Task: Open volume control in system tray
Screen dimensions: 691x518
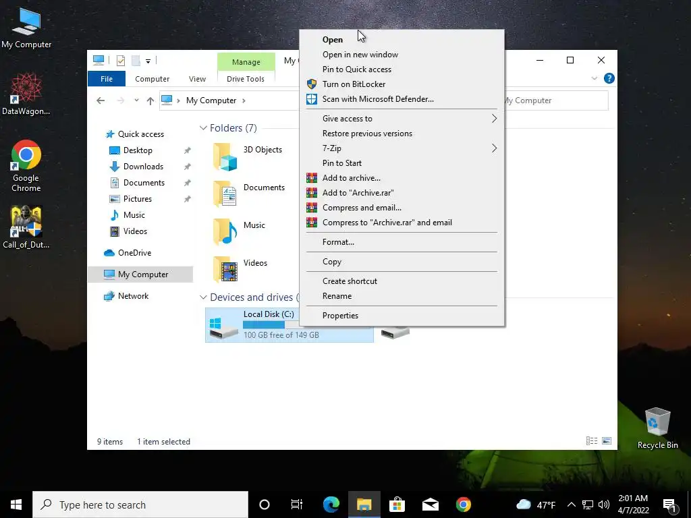Action: tap(604, 505)
